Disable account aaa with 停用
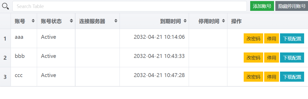The height and width of the screenshot is (99, 308). tap(271, 39)
